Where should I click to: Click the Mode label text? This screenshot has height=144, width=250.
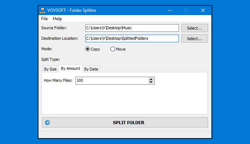(47, 49)
